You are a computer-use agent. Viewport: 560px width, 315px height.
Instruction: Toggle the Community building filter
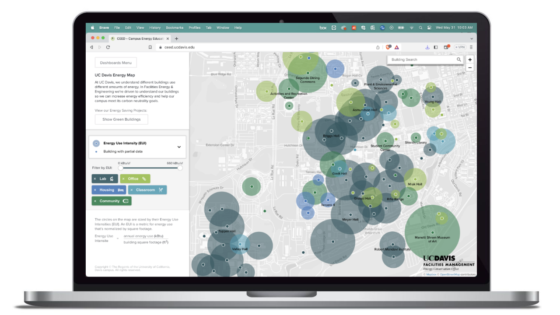point(112,201)
